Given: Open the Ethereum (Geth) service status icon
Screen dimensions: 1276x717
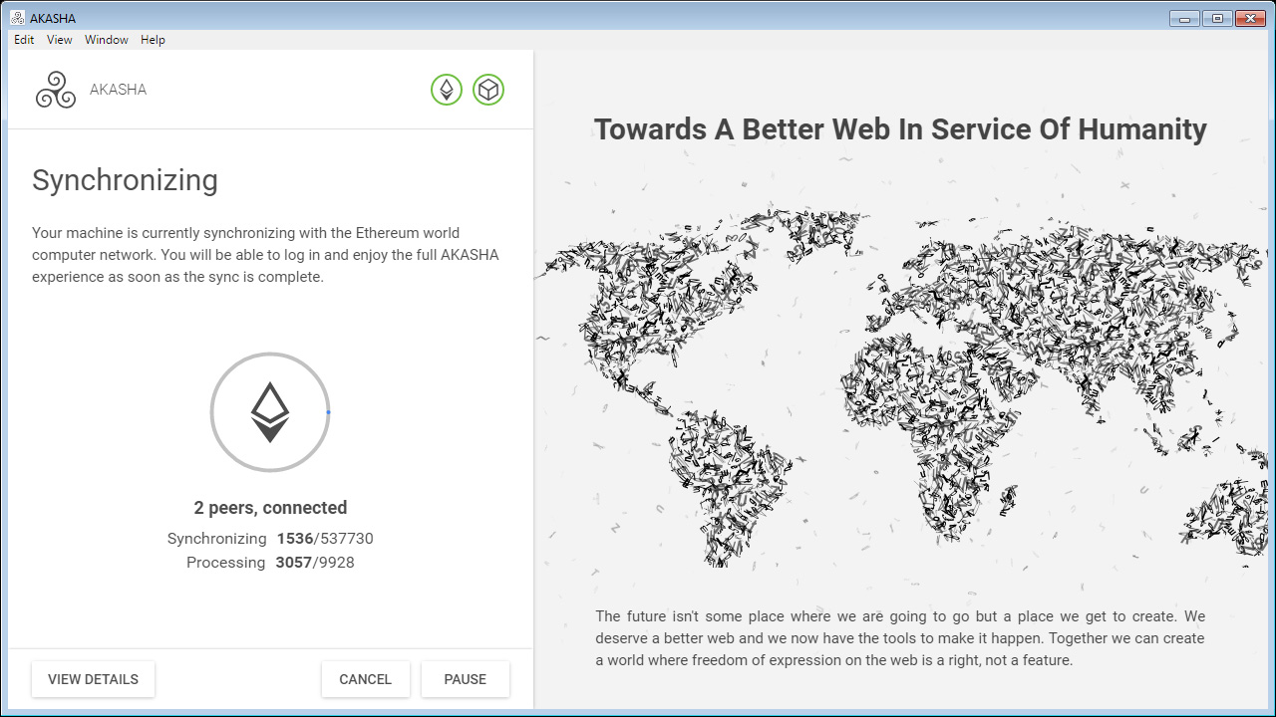Looking at the screenshot, I should [x=447, y=90].
